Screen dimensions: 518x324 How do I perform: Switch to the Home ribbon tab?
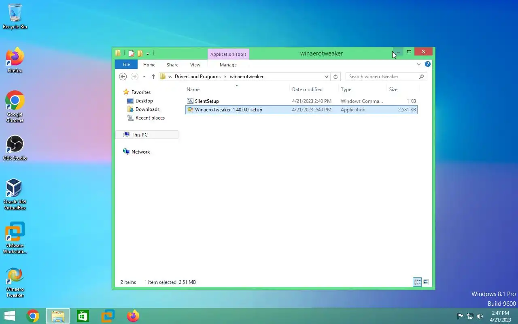click(x=149, y=65)
